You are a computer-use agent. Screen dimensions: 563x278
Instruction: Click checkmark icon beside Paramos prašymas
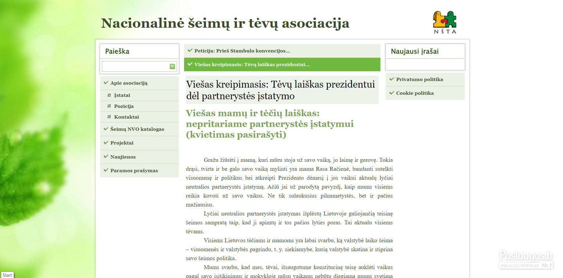[106, 170]
